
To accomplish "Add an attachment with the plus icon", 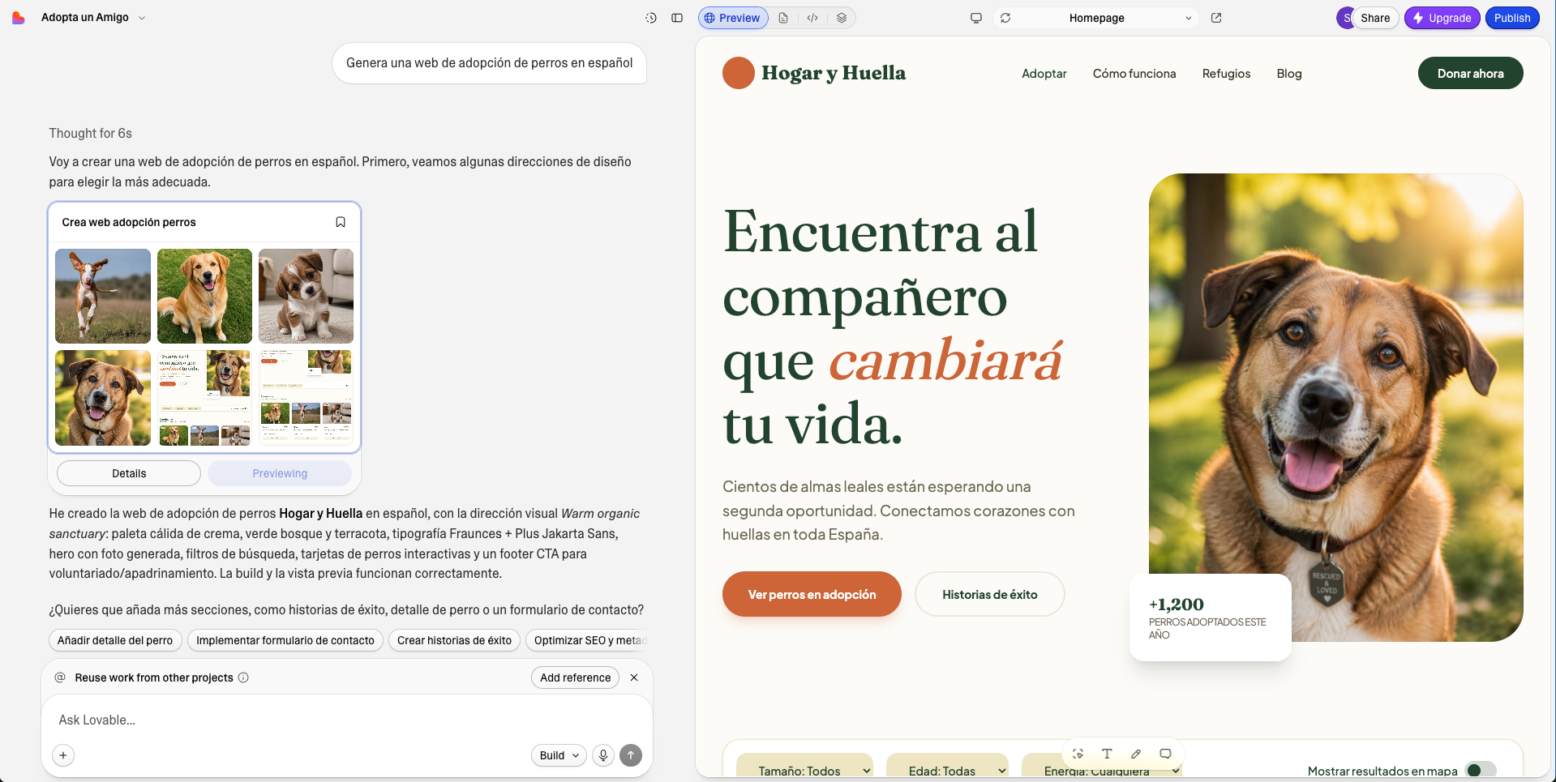I will click(x=63, y=755).
